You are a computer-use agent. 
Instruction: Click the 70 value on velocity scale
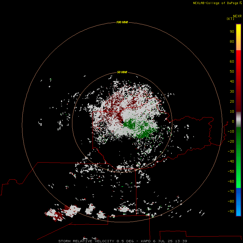pyautogui.click(x=232, y=52)
